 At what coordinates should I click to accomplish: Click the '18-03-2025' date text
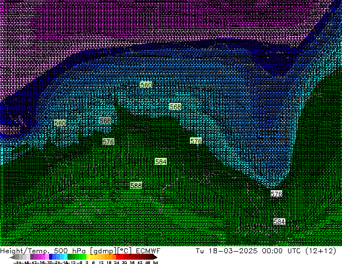(x=233, y=251)
